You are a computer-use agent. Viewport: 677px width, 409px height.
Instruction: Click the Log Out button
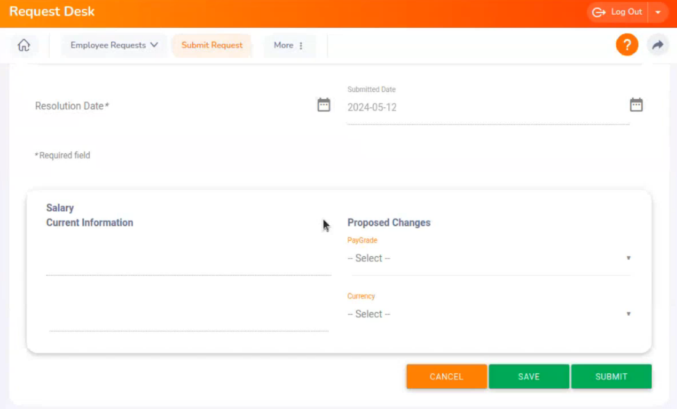[617, 12]
